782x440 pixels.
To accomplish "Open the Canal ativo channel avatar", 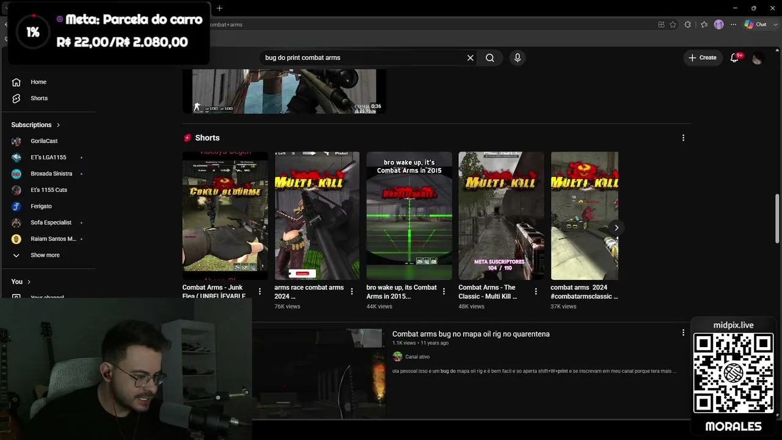I will point(398,356).
